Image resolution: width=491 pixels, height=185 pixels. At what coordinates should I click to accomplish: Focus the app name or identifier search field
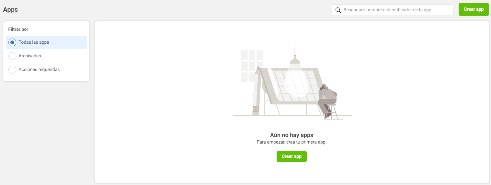tap(392, 10)
